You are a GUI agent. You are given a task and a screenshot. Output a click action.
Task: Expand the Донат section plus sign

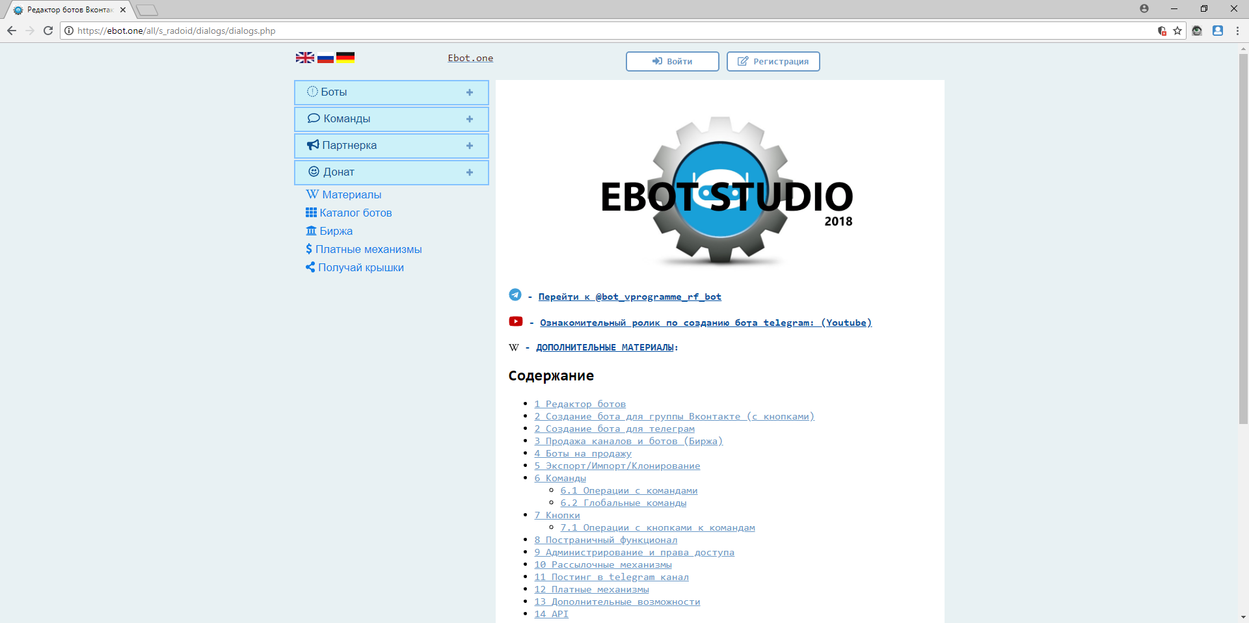470,172
